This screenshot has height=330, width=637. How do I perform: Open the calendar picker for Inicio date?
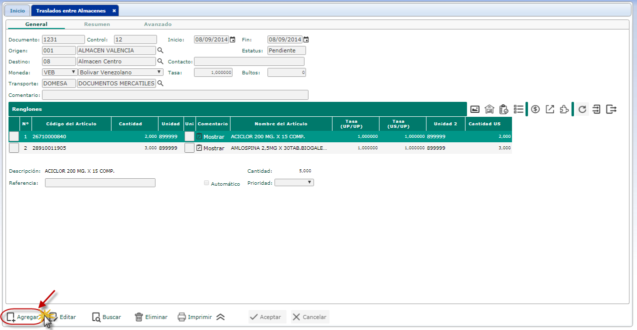[232, 40]
